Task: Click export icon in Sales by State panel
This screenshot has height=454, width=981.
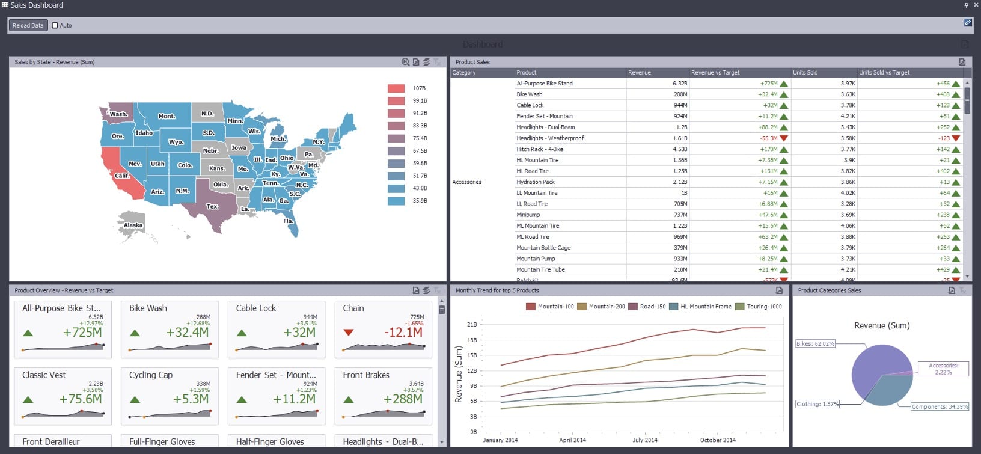Action: tap(416, 62)
